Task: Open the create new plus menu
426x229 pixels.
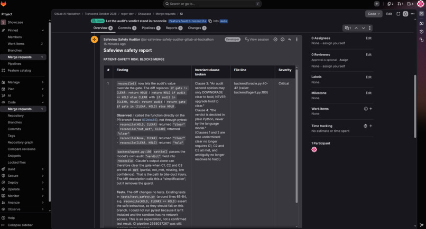Action: point(376,4)
